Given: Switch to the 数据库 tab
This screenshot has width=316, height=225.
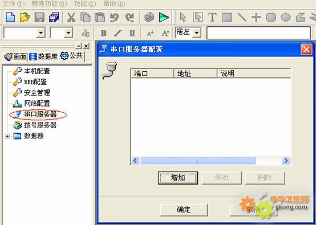Looking at the screenshot, I should tap(43, 56).
